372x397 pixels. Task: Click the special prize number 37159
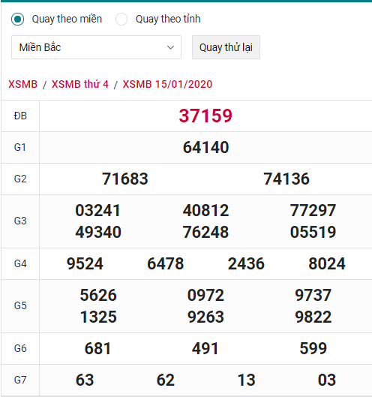205,116
